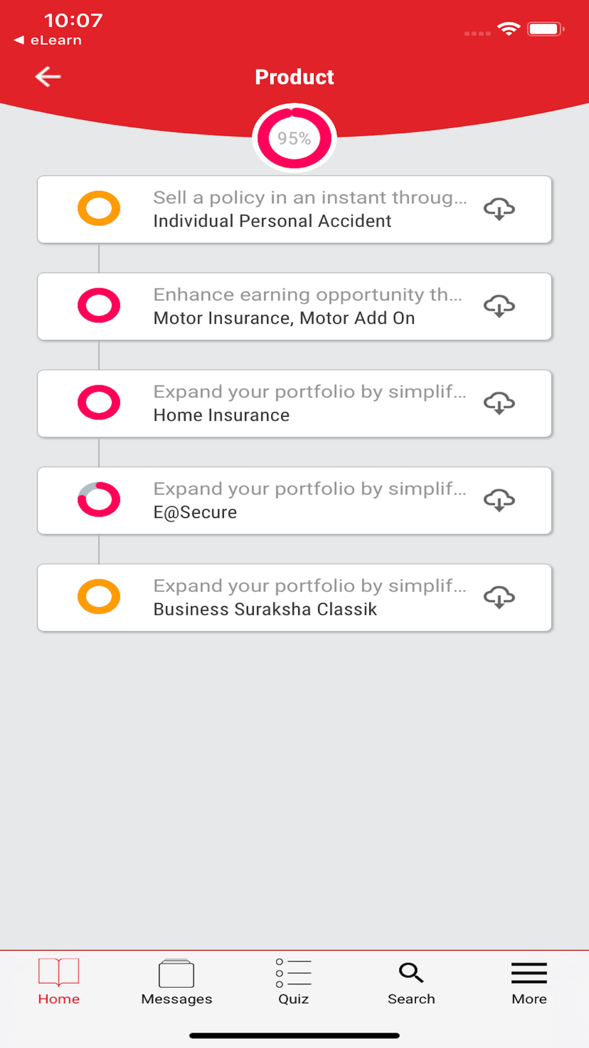589x1048 pixels.
Task: Return to eLearn app via status bar
Action: point(48,40)
